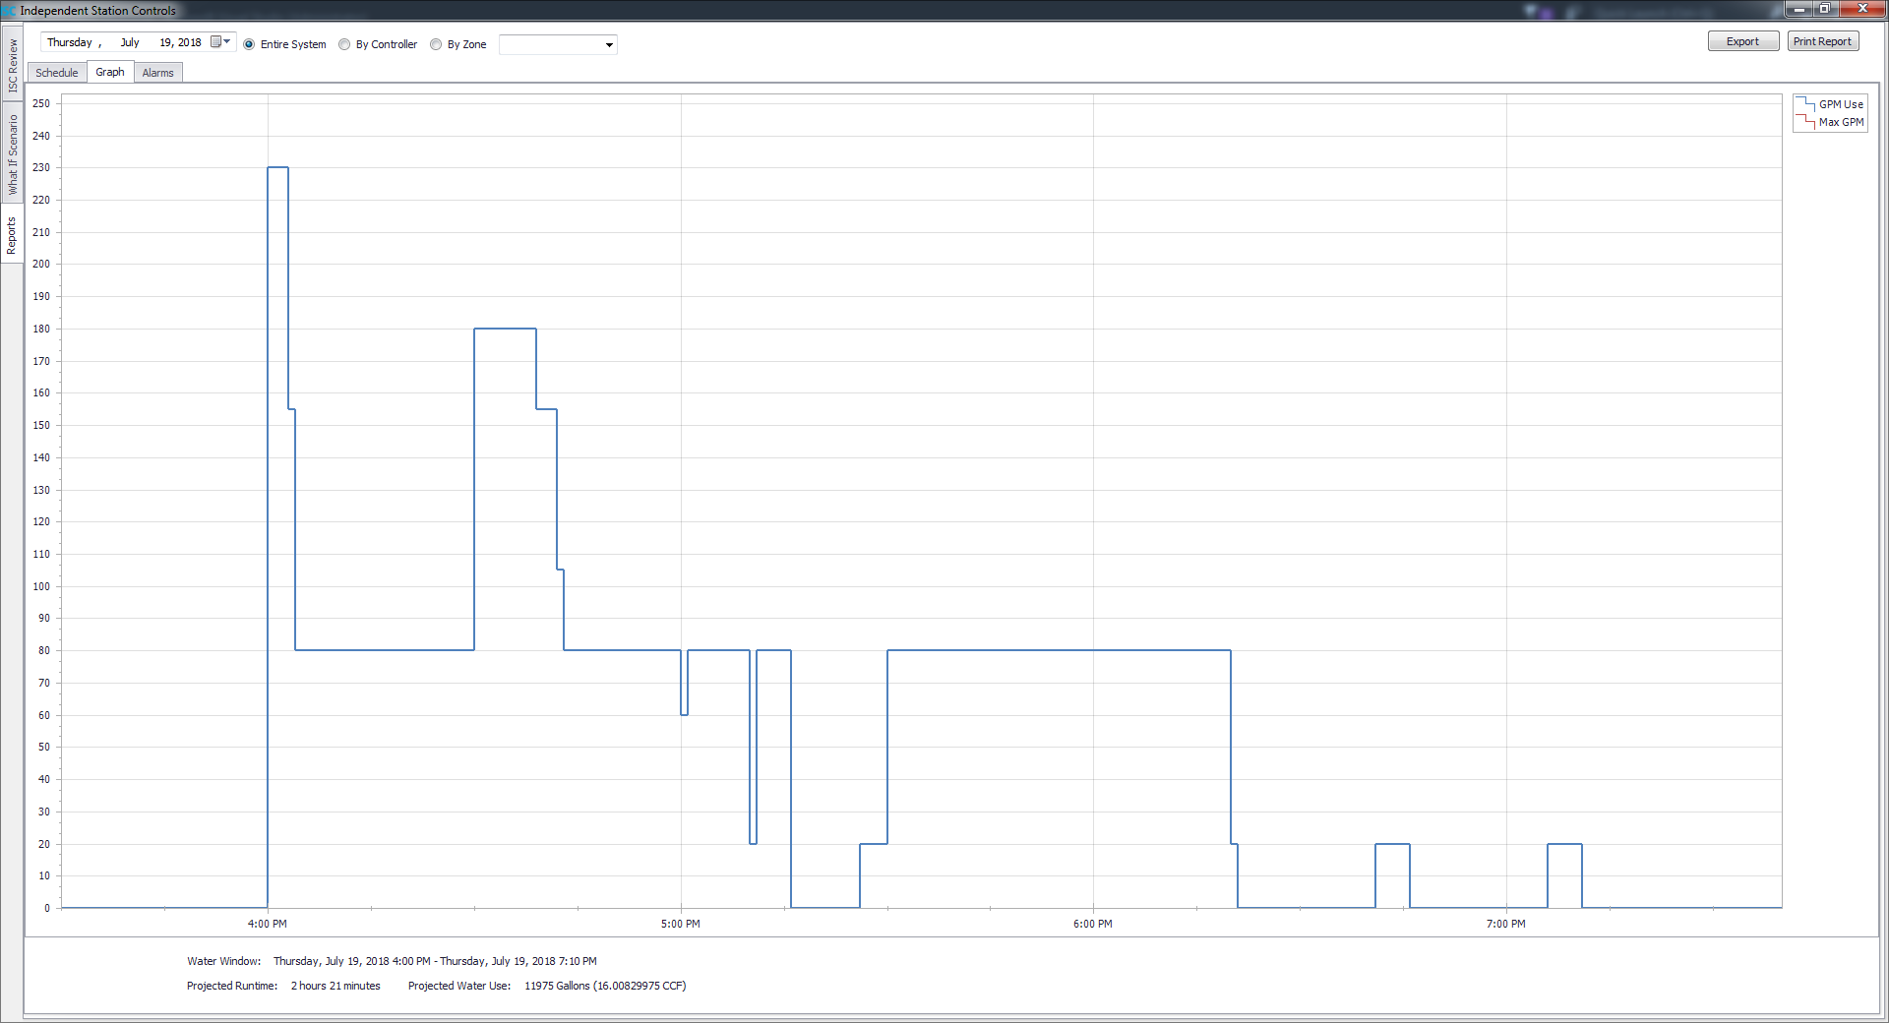Click the 19, 2018 portion of date field

[x=180, y=42]
